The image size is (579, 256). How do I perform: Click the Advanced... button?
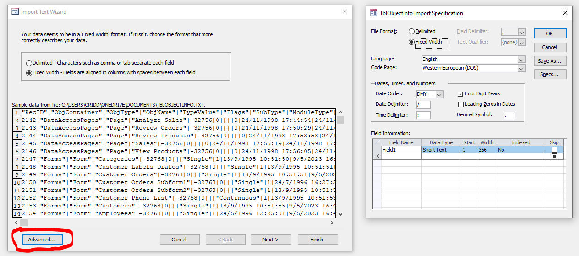point(42,240)
